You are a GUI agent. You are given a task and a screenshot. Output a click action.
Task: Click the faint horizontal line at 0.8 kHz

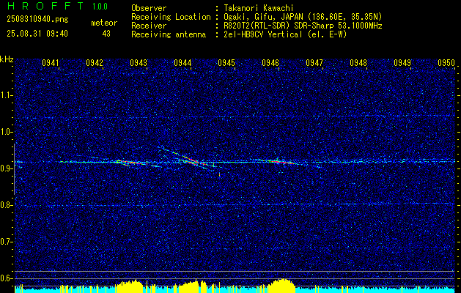click(235, 204)
